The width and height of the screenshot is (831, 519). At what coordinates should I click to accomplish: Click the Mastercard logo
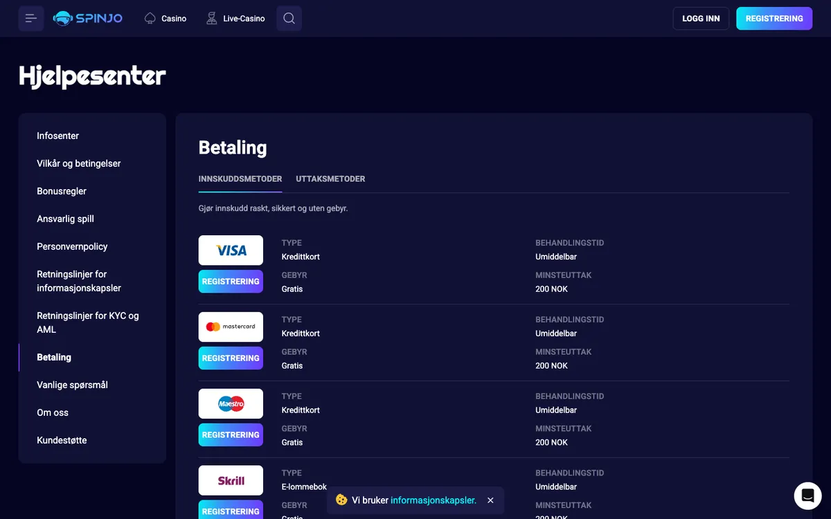point(231,327)
